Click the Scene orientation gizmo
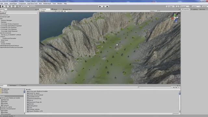Screen dimensions: 208x117 click(175, 18)
